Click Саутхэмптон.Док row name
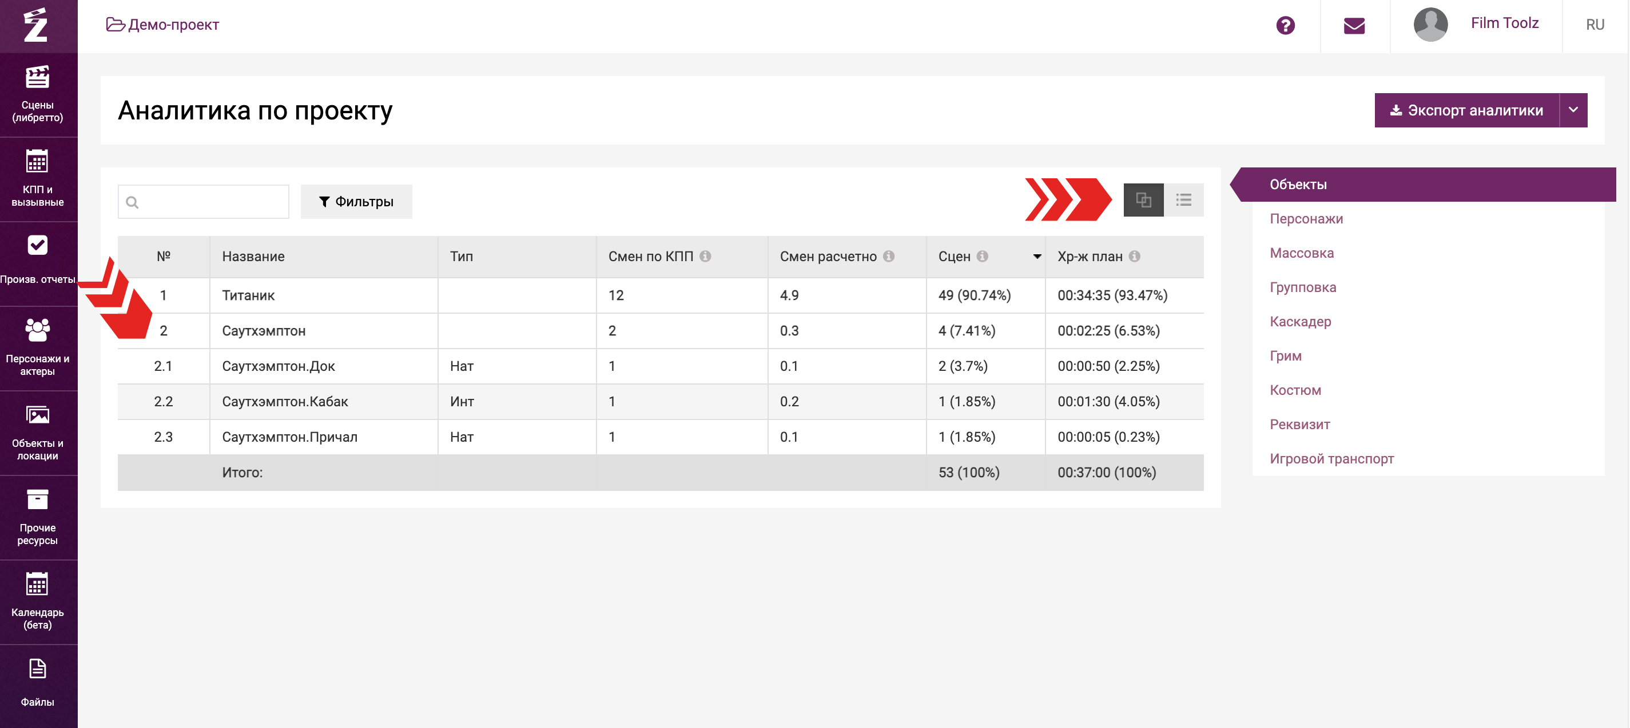The width and height of the screenshot is (1630, 728). pos(279,366)
